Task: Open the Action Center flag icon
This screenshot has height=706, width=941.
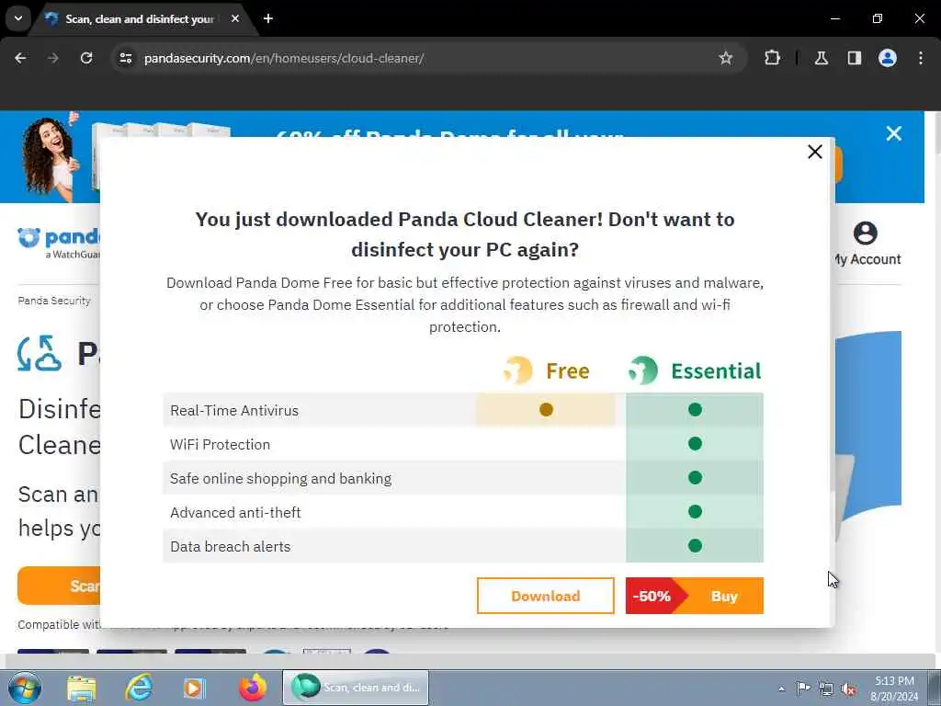Action: pyautogui.click(x=802, y=689)
